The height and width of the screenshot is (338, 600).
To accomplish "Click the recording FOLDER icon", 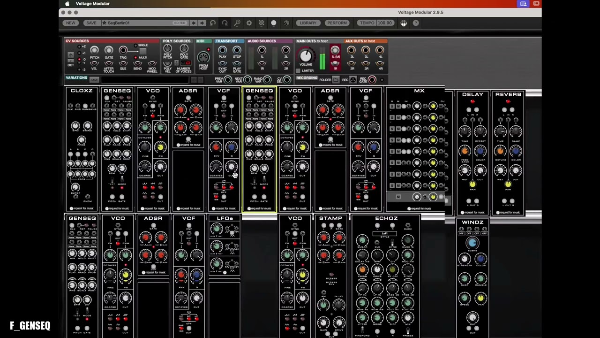I will point(336,80).
